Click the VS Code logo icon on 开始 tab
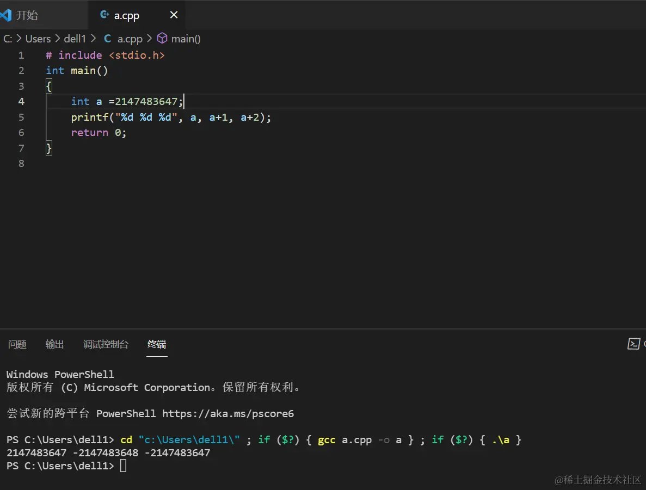 [6, 15]
